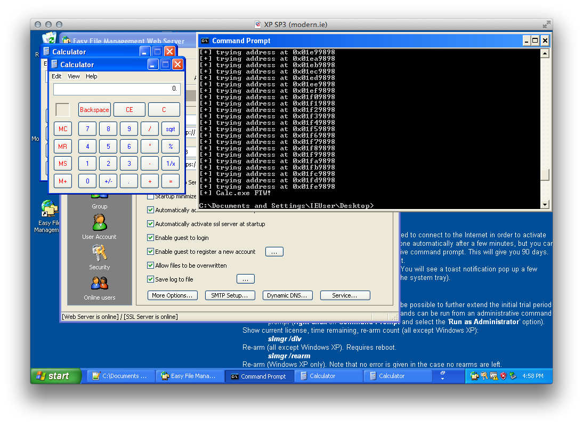
Task: Open the Windows start menu
Action: tap(56, 376)
